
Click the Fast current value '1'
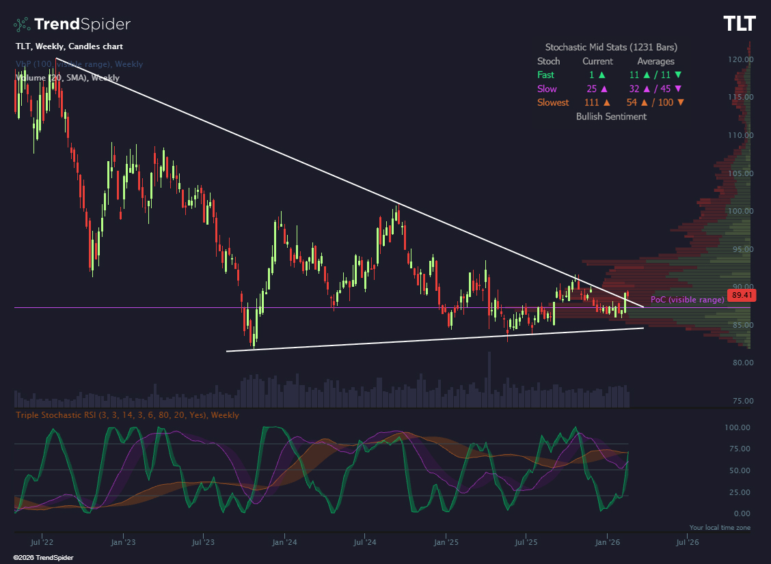point(591,74)
